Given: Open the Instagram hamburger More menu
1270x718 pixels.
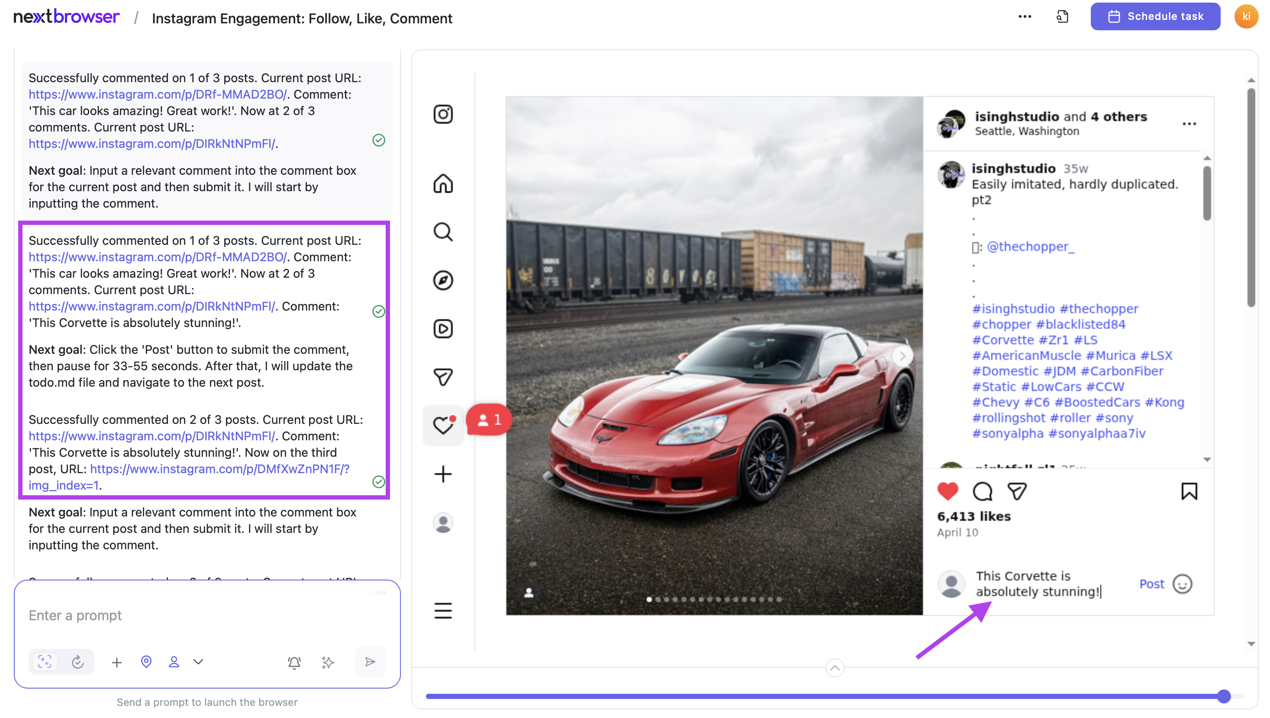Looking at the screenshot, I should tap(442, 610).
